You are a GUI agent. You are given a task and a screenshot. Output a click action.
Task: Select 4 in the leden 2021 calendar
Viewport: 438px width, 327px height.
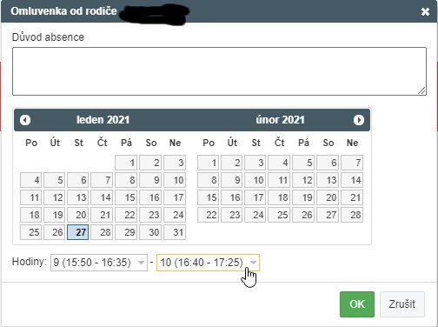[x=30, y=180]
